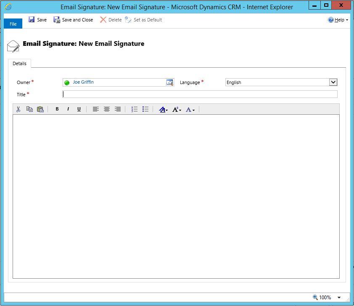The height and width of the screenshot is (306, 354).
Task: Align text right
Action: [118, 109]
